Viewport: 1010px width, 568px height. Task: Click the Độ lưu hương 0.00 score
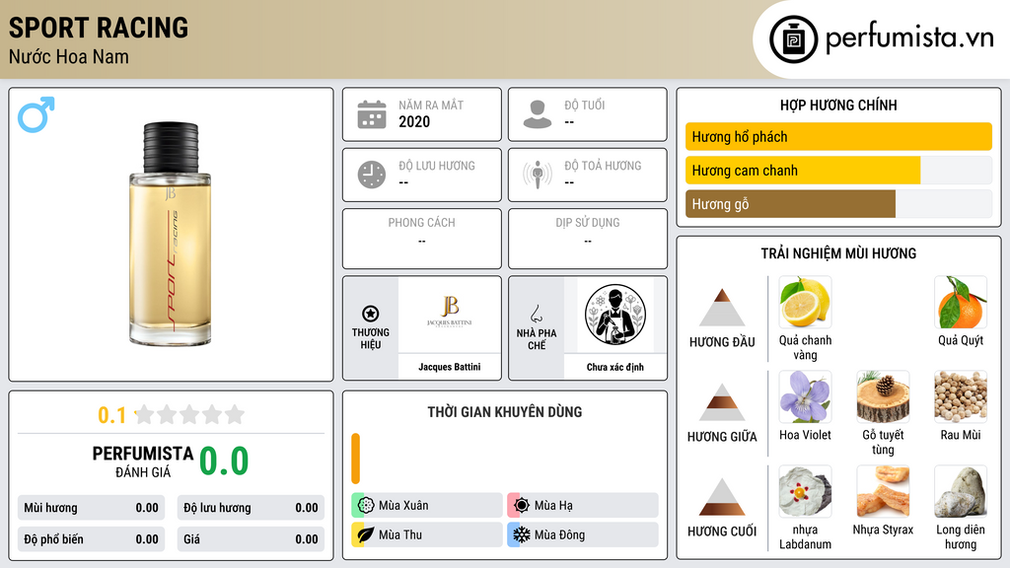251,508
